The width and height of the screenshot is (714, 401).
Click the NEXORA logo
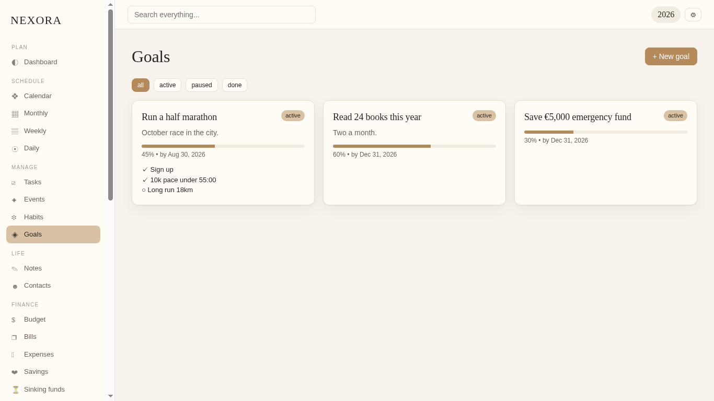click(36, 20)
